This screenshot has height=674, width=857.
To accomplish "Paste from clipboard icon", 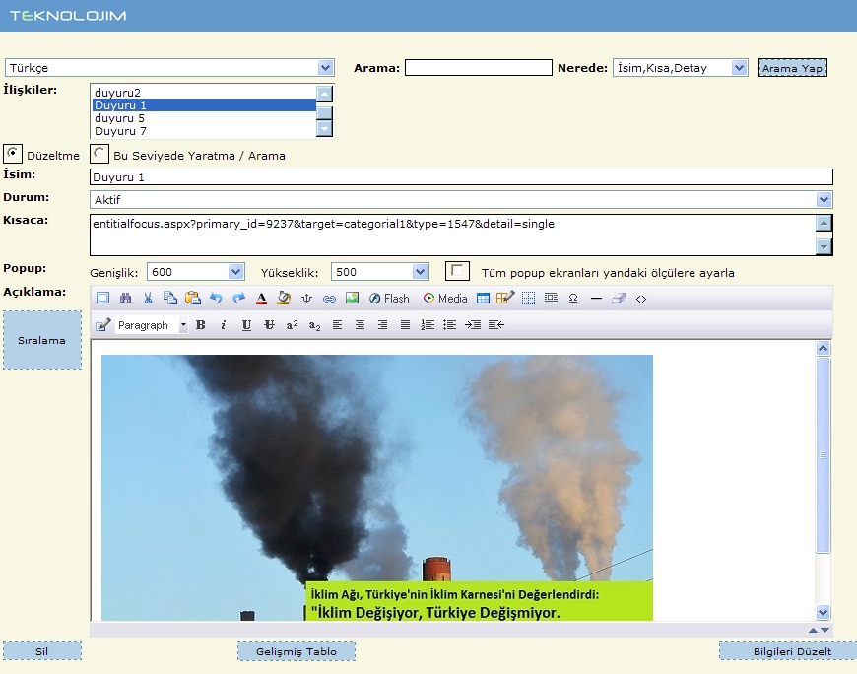I will pos(193,298).
